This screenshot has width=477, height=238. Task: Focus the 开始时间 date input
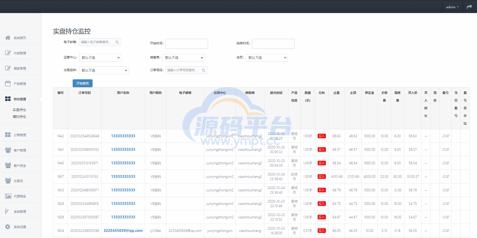pyautogui.click(x=187, y=44)
